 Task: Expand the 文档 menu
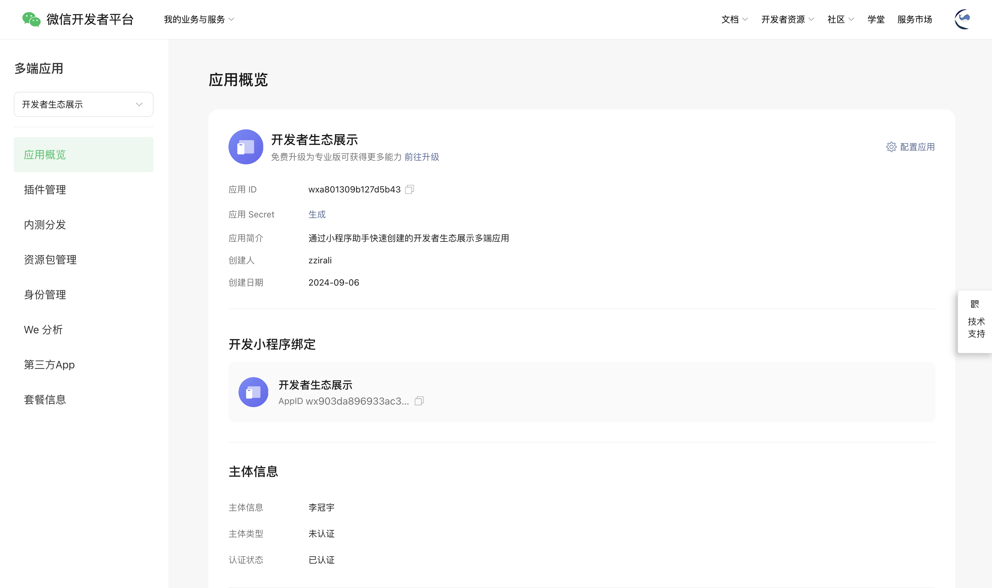coord(734,19)
